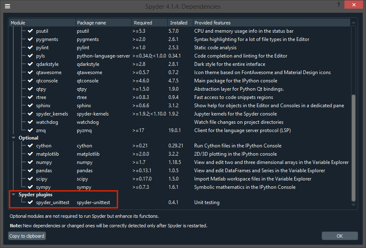Click the help question mark icon
366x248 pixels.
point(338,5)
